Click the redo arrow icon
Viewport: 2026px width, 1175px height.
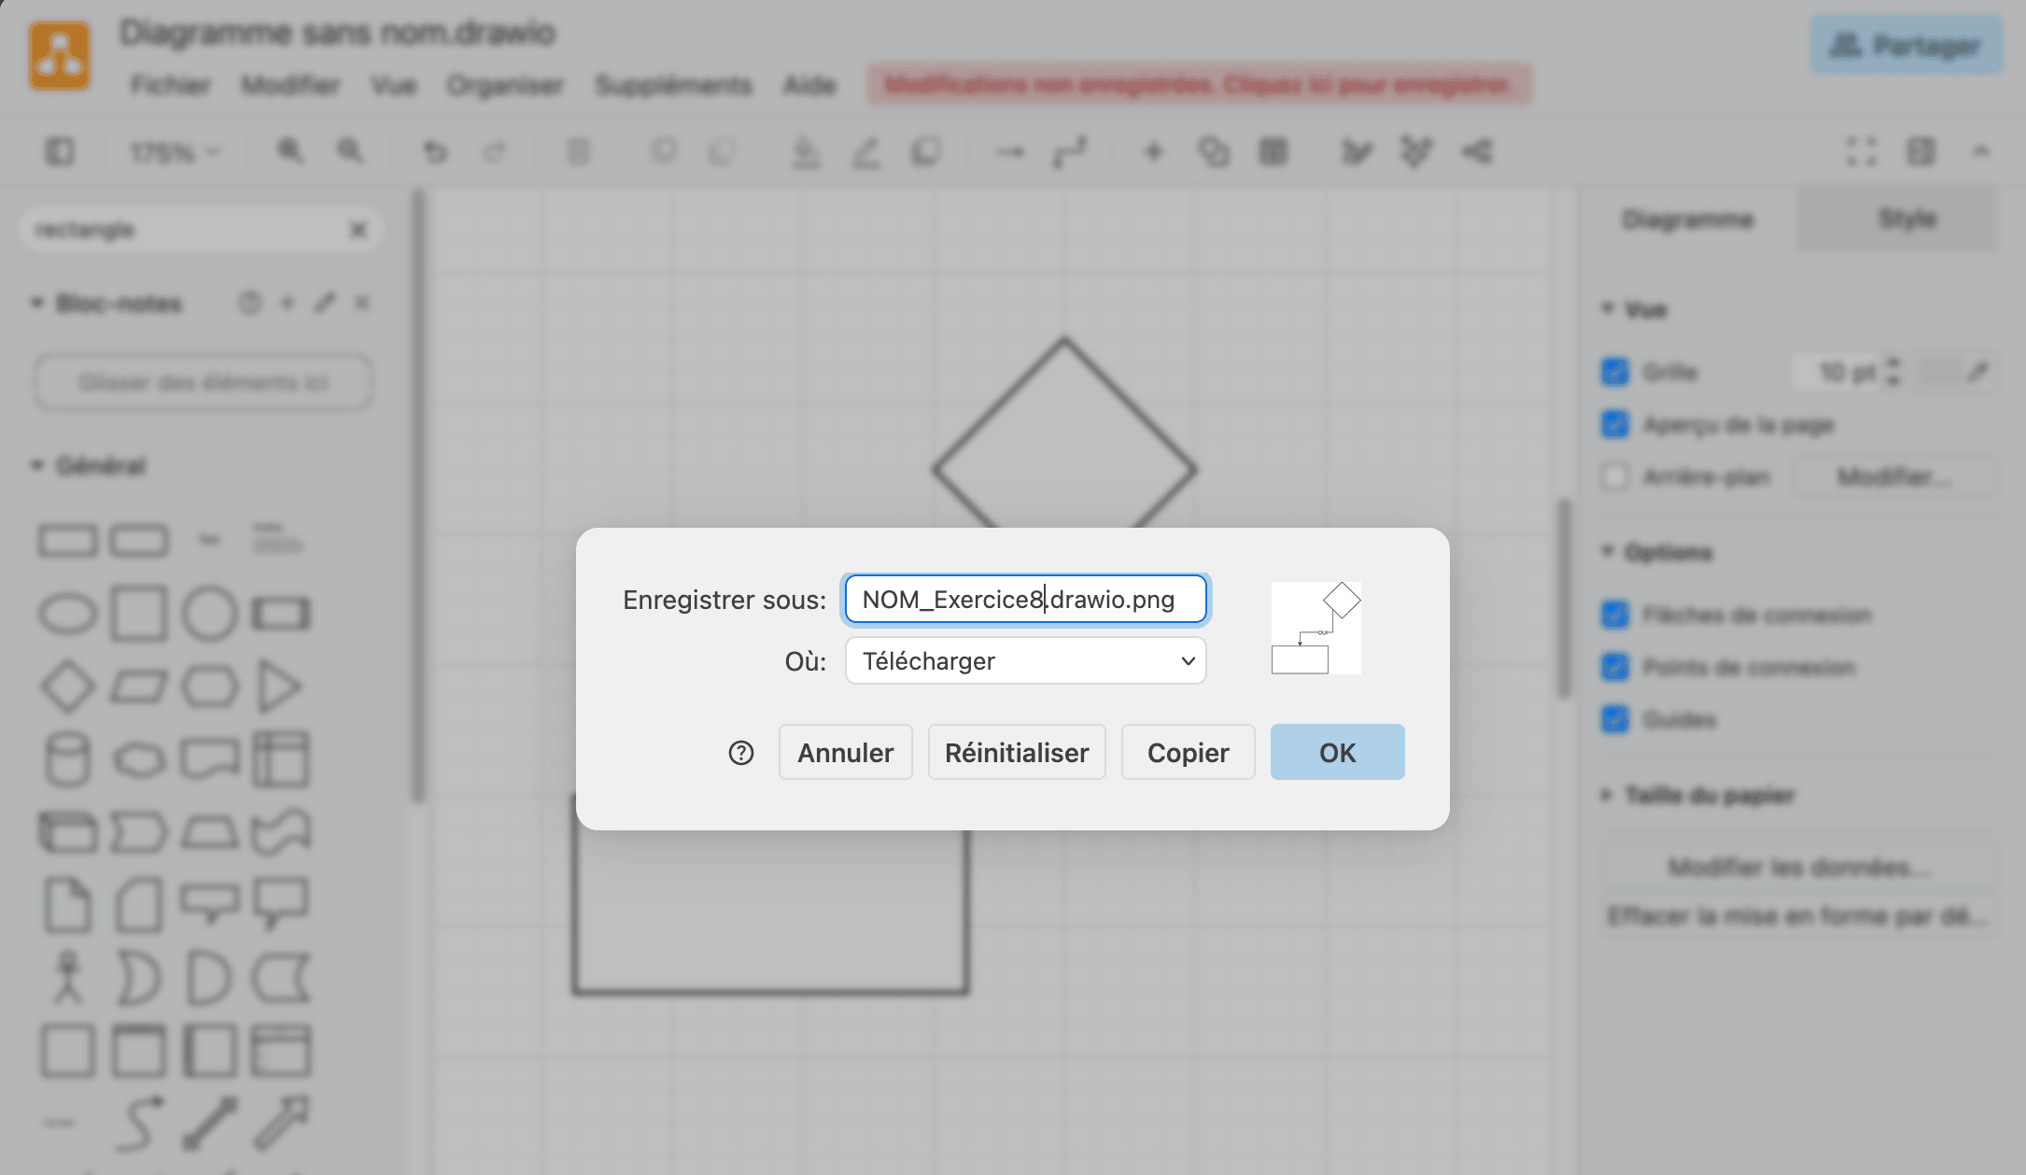[494, 151]
